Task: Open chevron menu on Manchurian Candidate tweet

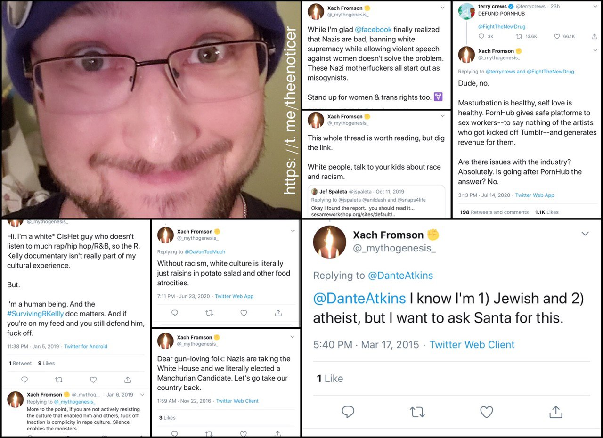Action: tap(293, 337)
